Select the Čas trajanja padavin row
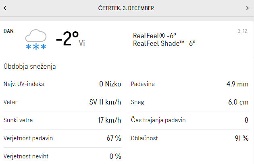This screenshot has width=254, height=164. [189, 120]
